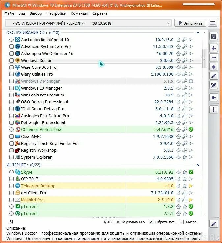Click star icon for QIP 2012
Image resolution: width=222 pixels, height=243 pixels.
pos(185,179)
